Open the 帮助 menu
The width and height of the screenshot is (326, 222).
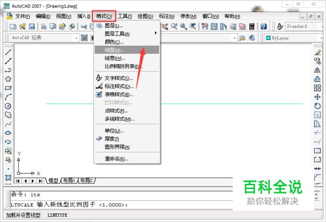(x=232, y=16)
